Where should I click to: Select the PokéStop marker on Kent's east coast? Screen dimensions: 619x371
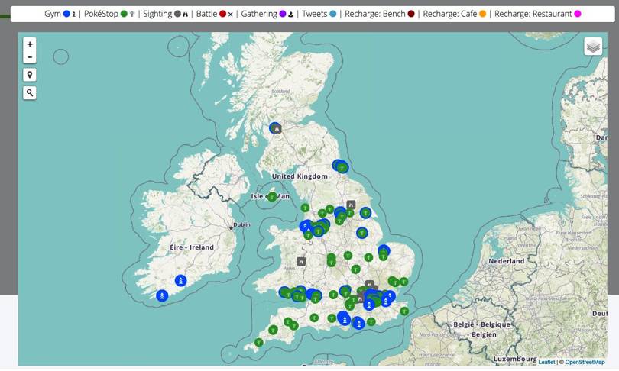pos(404,311)
